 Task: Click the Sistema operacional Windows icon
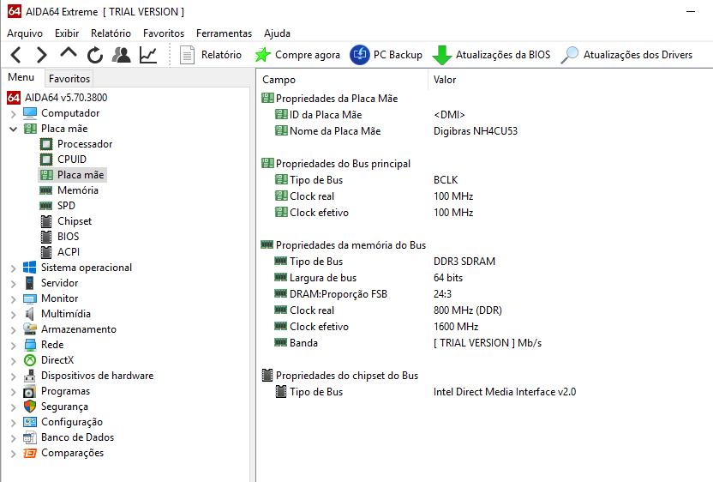click(29, 268)
